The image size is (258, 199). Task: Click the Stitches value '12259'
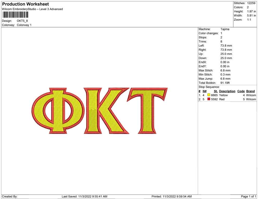251,3
